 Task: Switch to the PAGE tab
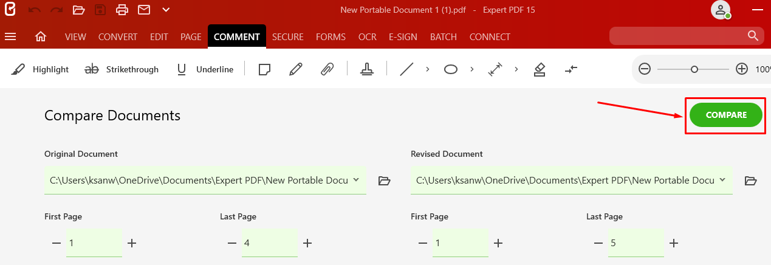pyautogui.click(x=191, y=36)
